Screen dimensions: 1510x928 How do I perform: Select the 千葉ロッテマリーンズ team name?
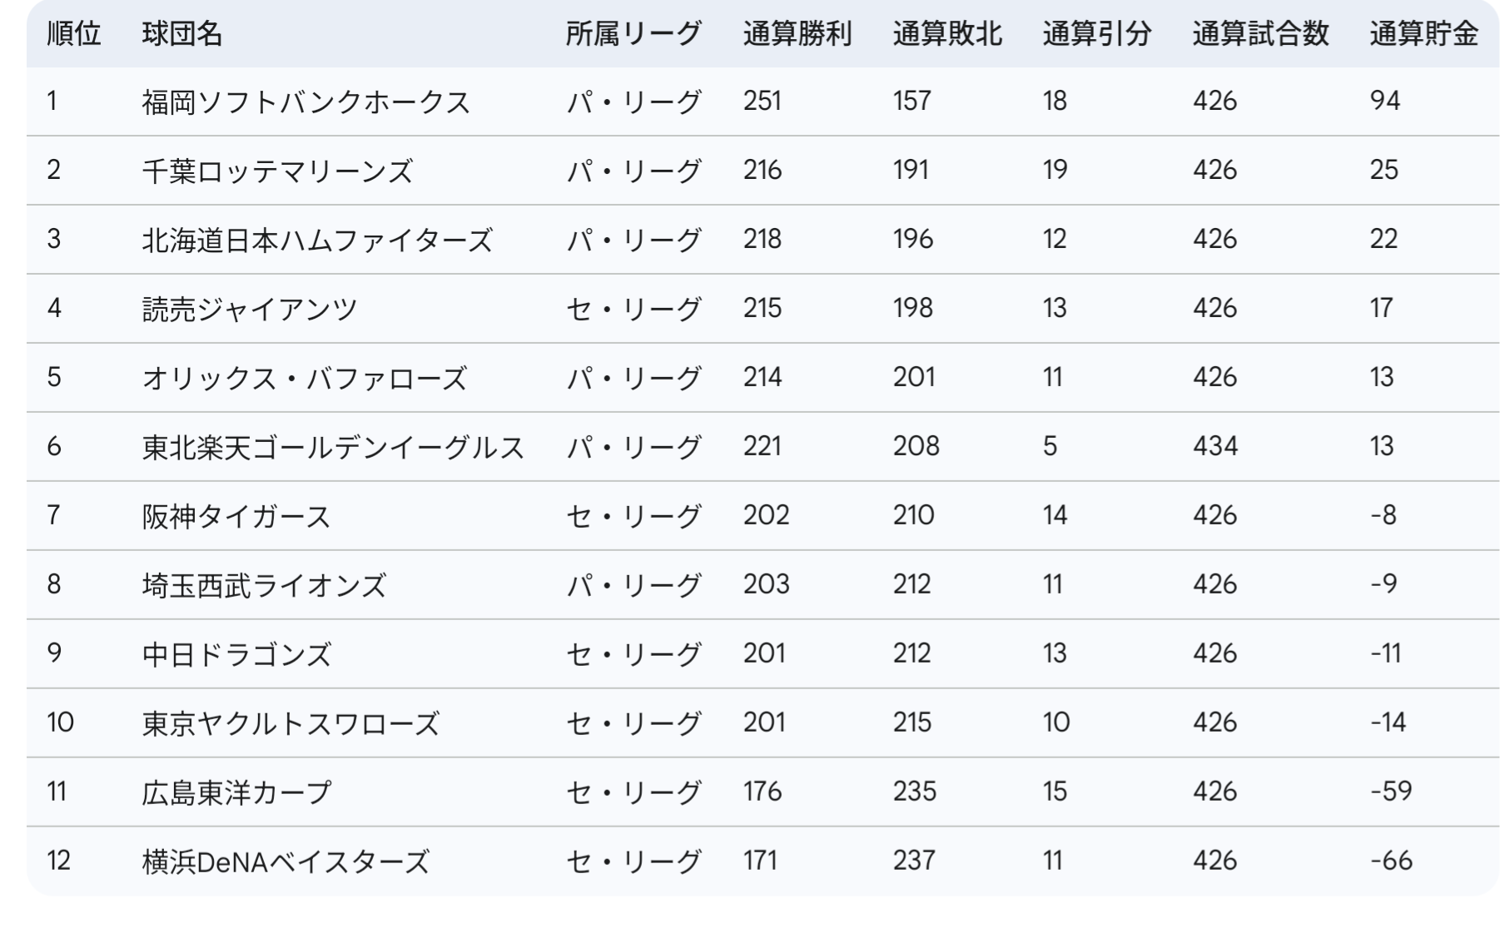tap(277, 171)
